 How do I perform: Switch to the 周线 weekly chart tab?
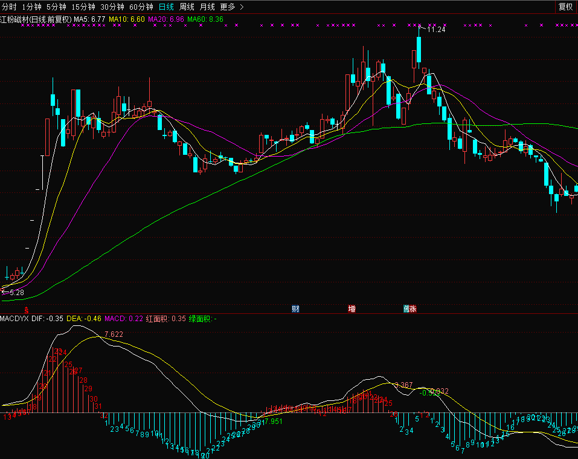(187, 7)
